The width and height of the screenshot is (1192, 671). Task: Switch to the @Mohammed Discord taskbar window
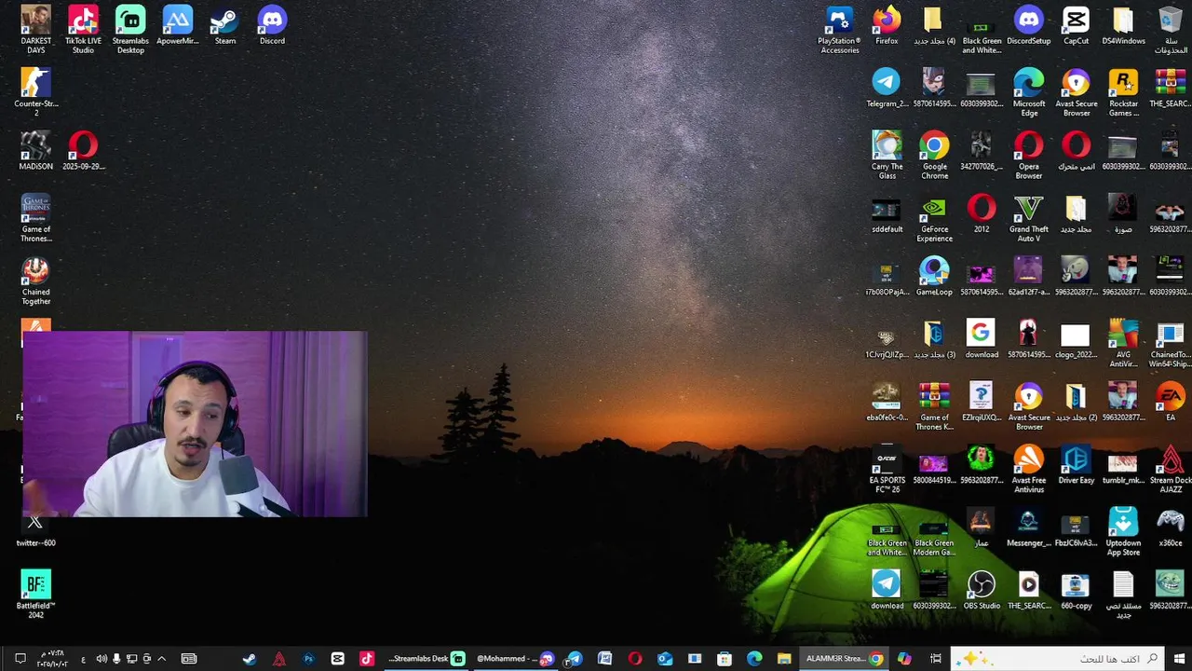pyautogui.click(x=515, y=659)
